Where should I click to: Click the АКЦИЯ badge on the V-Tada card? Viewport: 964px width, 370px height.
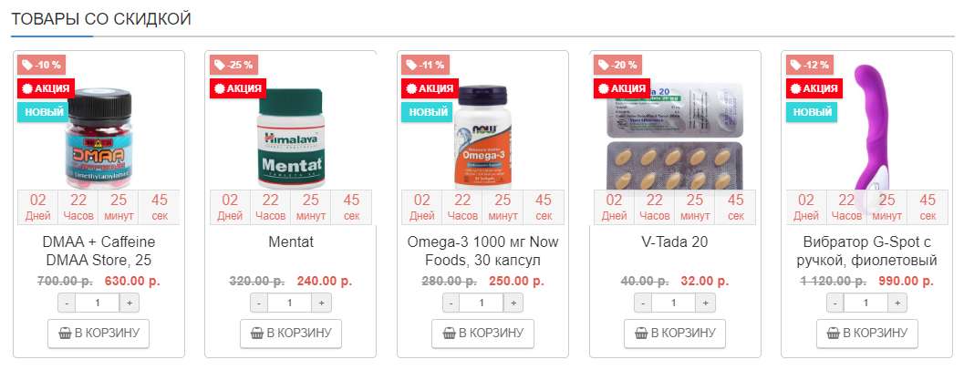[622, 88]
